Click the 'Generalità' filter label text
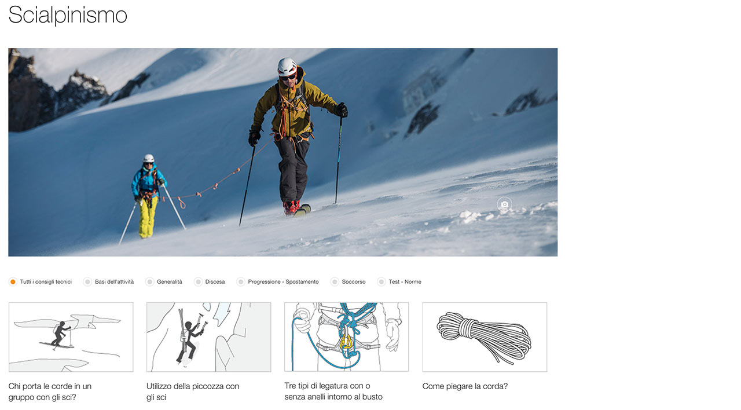 (170, 282)
